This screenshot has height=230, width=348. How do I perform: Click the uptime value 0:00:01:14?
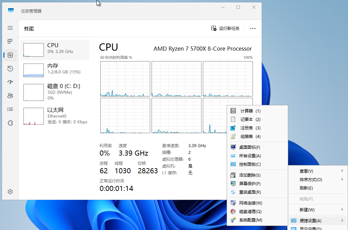pyautogui.click(x=116, y=189)
